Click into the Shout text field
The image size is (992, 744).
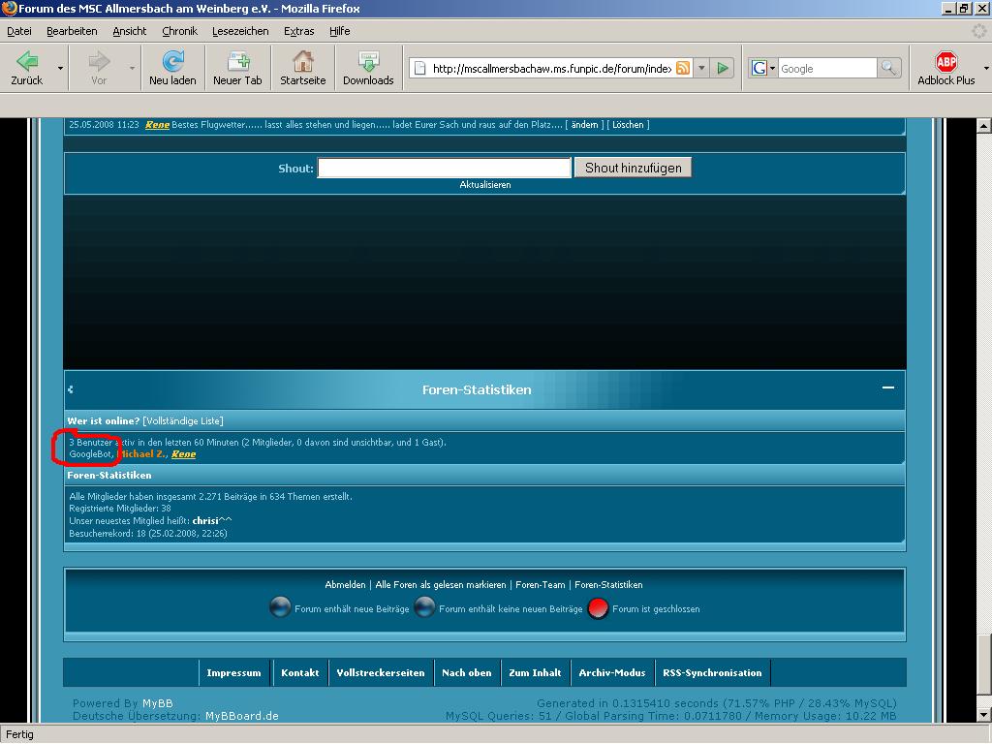tap(444, 168)
